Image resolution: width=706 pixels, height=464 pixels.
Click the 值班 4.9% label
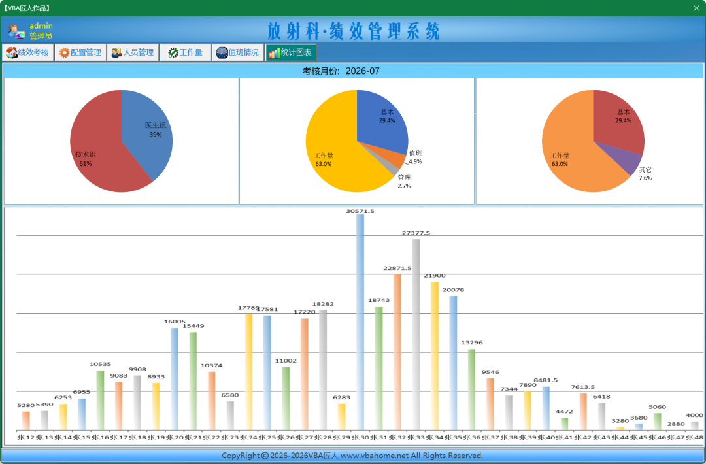(x=415, y=157)
